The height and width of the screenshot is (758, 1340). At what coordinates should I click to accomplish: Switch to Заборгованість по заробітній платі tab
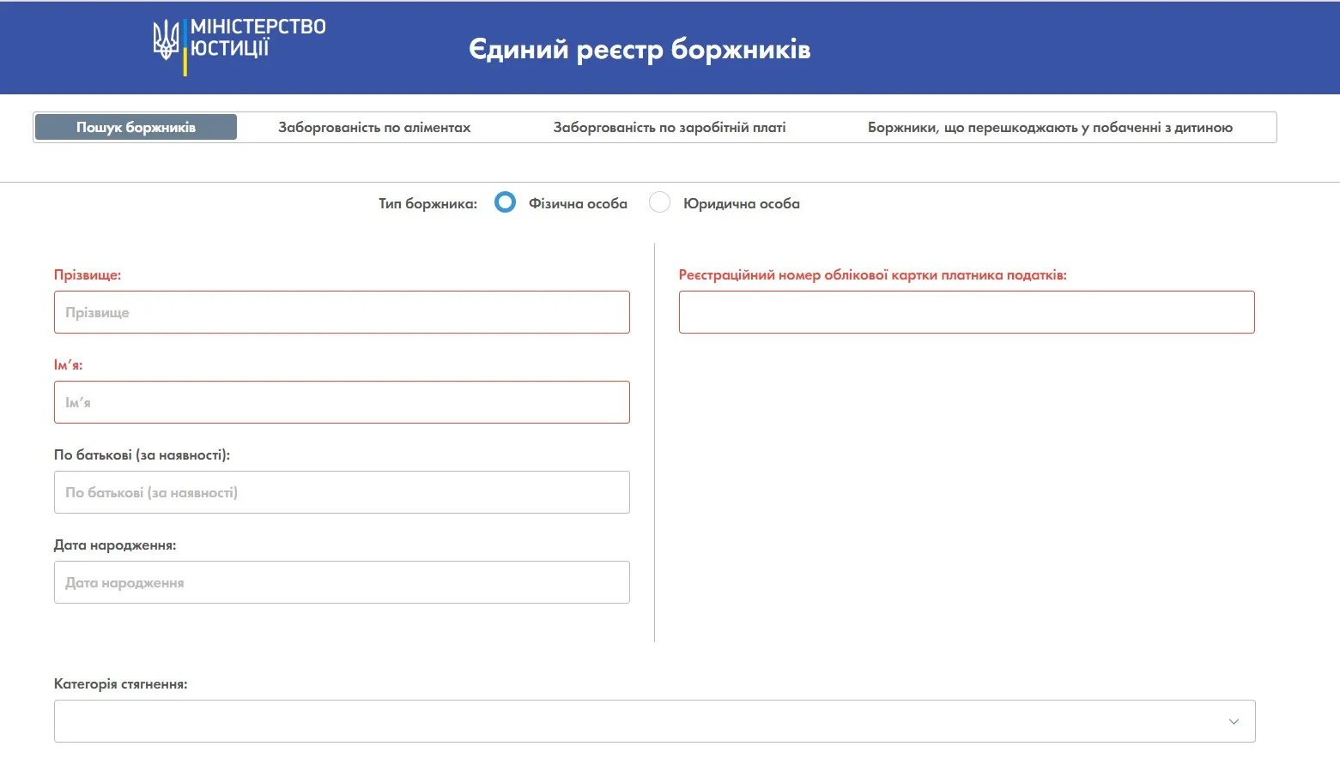(669, 128)
